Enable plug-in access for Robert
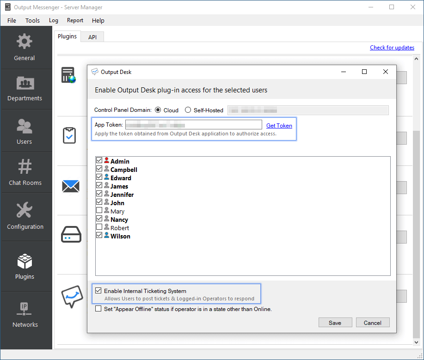Screen dimensions: 424x360 [x=99, y=227]
